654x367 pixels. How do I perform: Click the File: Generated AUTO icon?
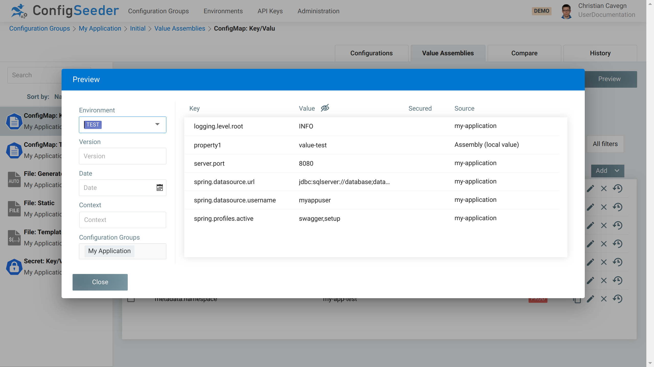tap(14, 179)
